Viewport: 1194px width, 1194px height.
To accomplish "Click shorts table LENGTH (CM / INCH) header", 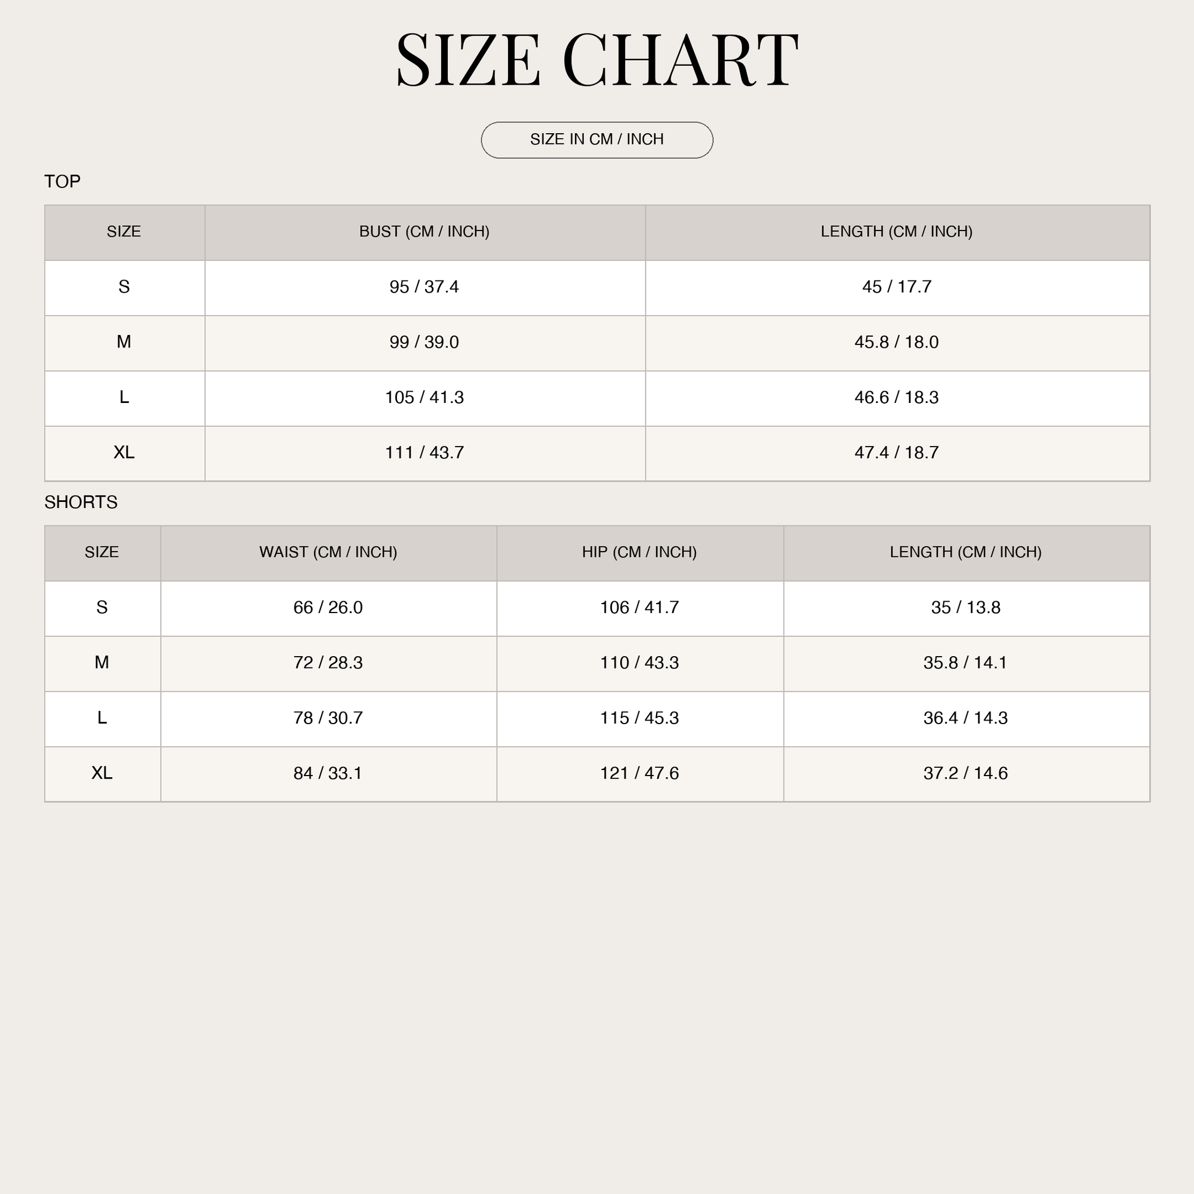I will pyautogui.click(x=967, y=553).
